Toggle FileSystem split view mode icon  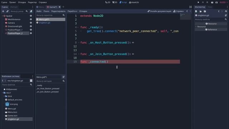coord(31,81)
